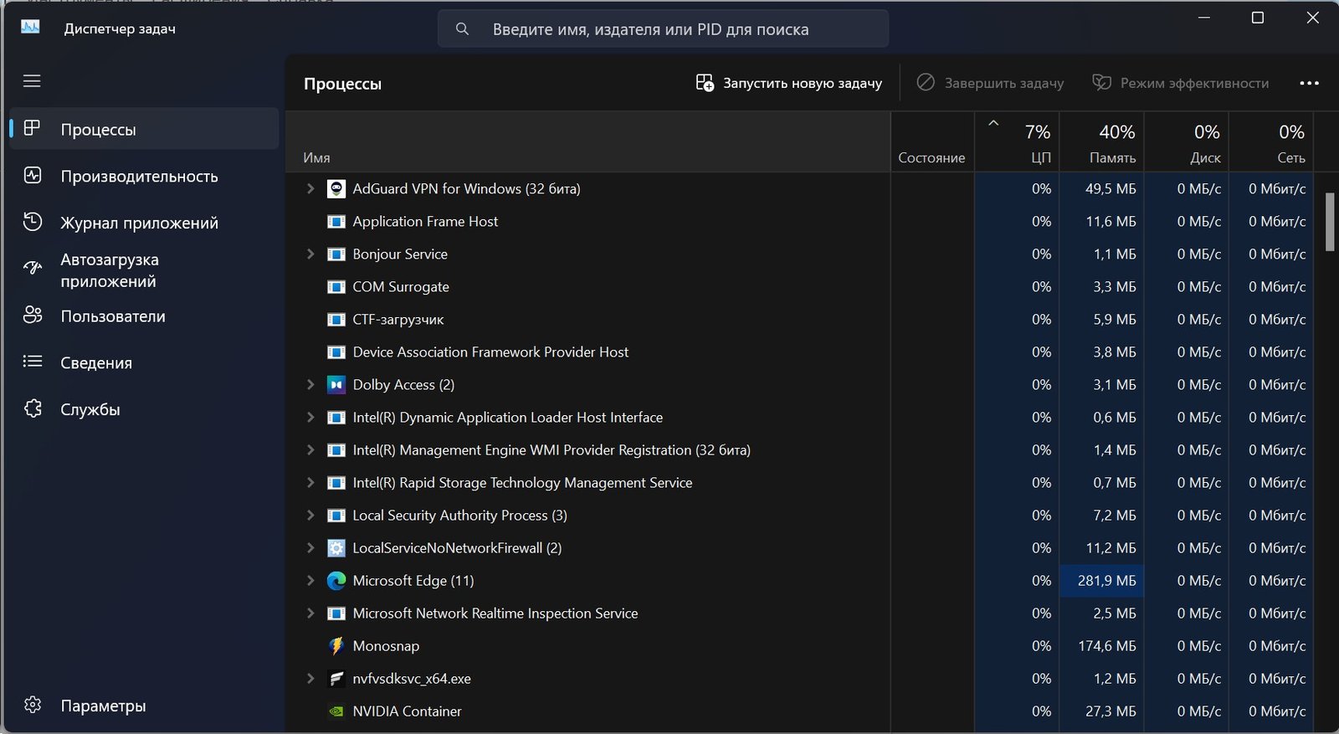This screenshot has width=1339, height=734.
Task: Click the Services puzzle icon
Action: coord(33,408)
